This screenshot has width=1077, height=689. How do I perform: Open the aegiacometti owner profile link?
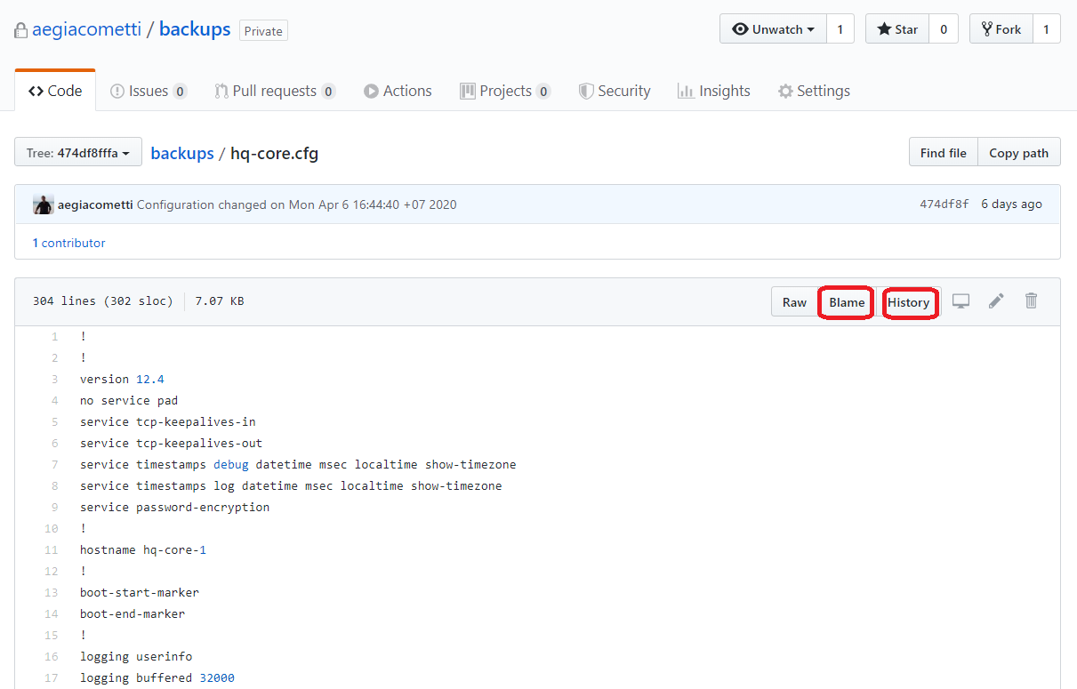(86, 29)
